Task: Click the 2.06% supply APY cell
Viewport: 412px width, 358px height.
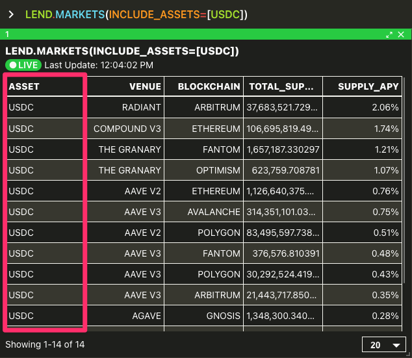Action: (363, 107)
